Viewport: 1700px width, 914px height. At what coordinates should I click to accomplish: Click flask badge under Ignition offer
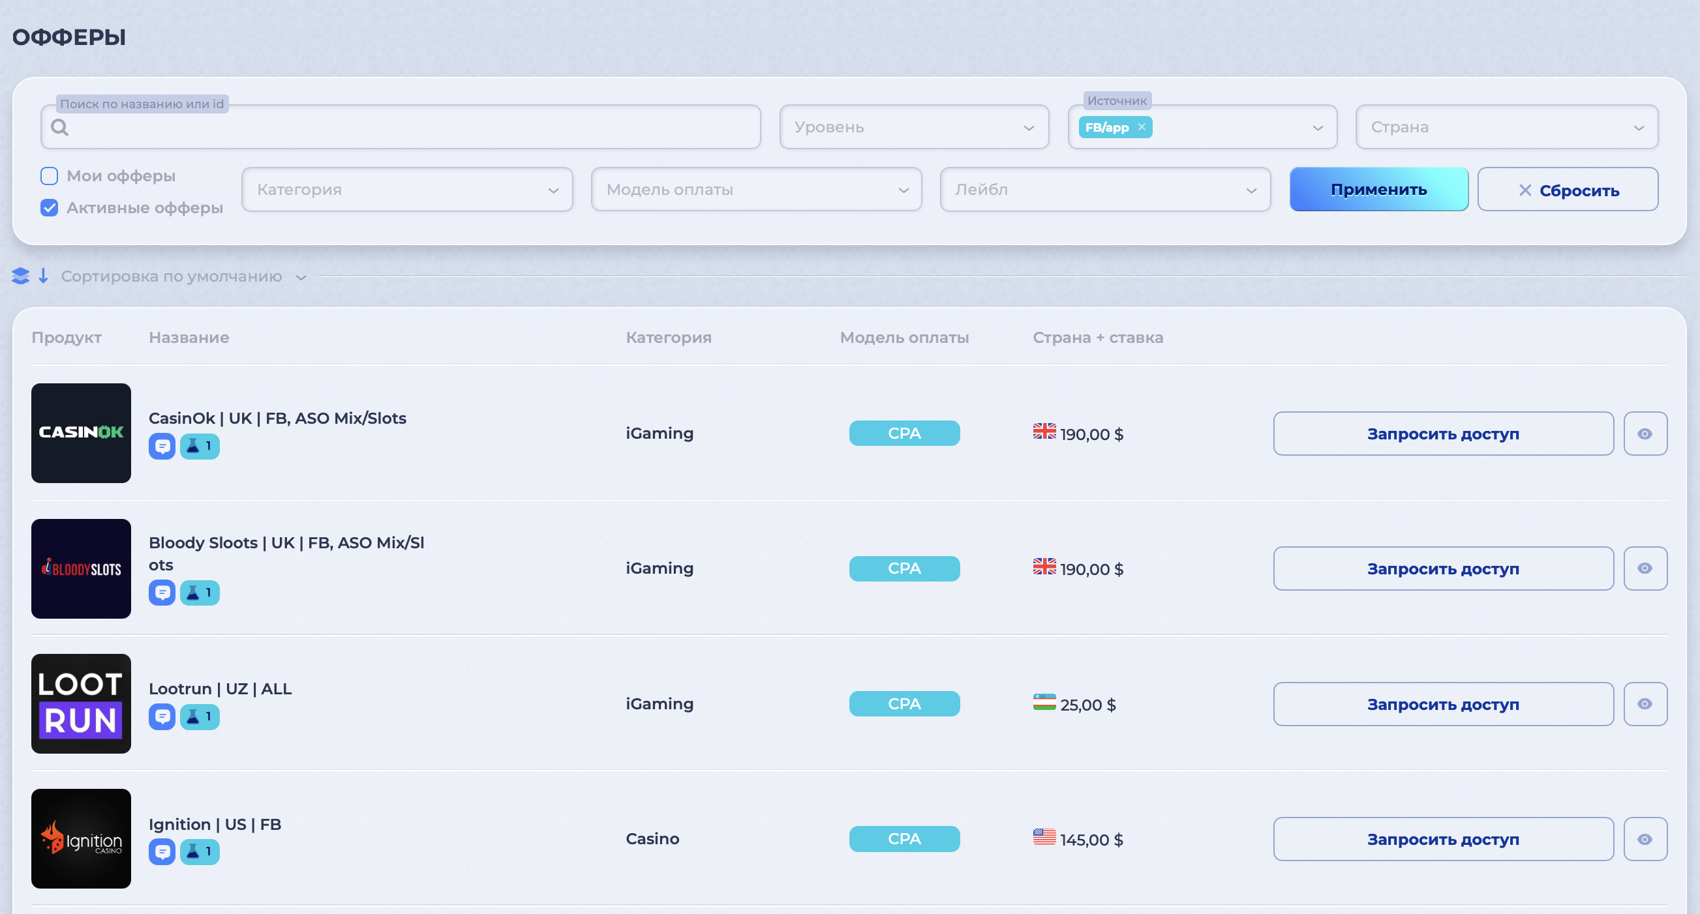coord(200,852)
